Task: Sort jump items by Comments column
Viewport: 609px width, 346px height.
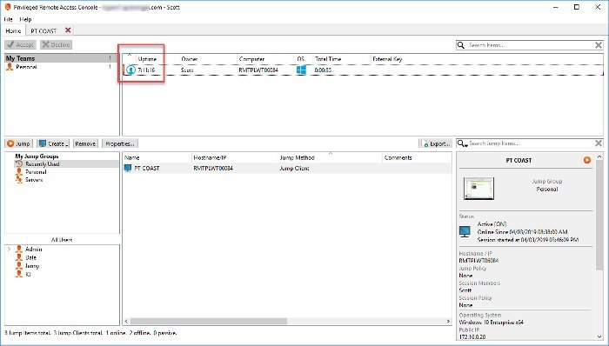Action: click(398, 157)
